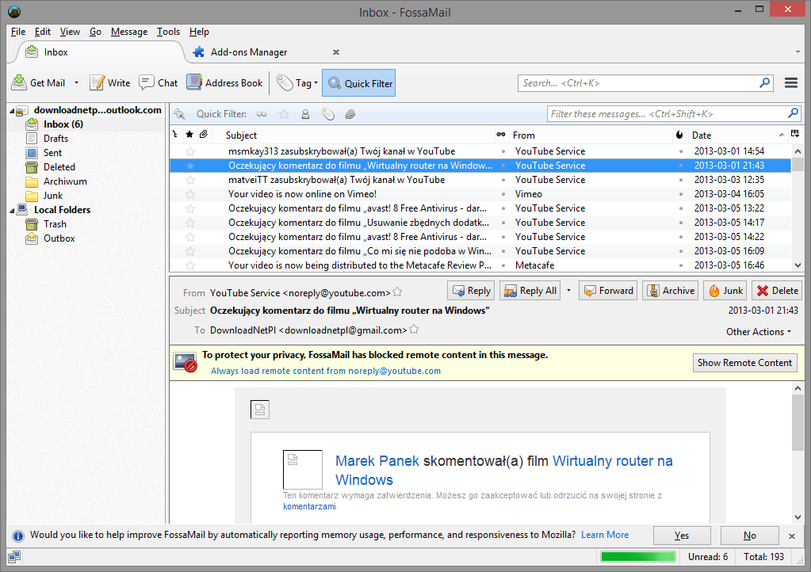Filter to show only unread messages
The width and height of the screenshot is (811, 572).
coord(262,114)
